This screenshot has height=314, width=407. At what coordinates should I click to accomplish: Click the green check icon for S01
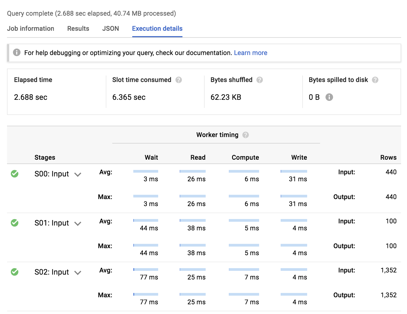pos(15,223)
